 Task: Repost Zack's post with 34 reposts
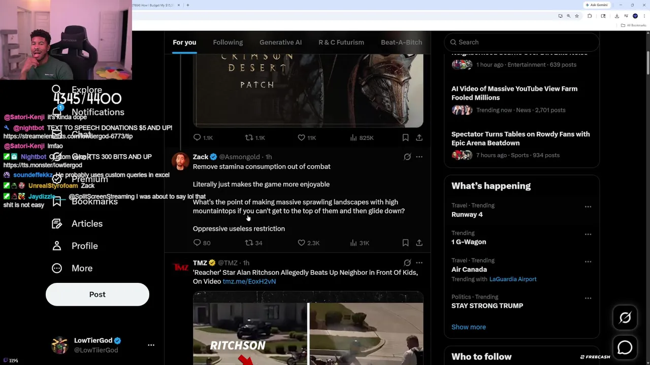pos(253,243)
